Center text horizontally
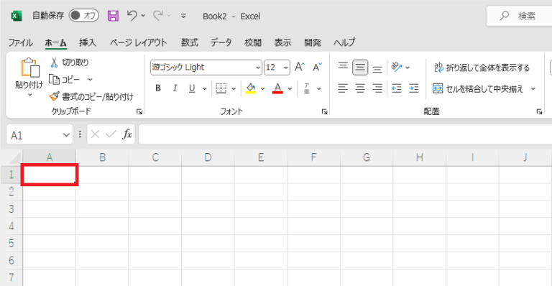Screen dimensions: 552x286 pyautogui.click(x=360, y=88)
